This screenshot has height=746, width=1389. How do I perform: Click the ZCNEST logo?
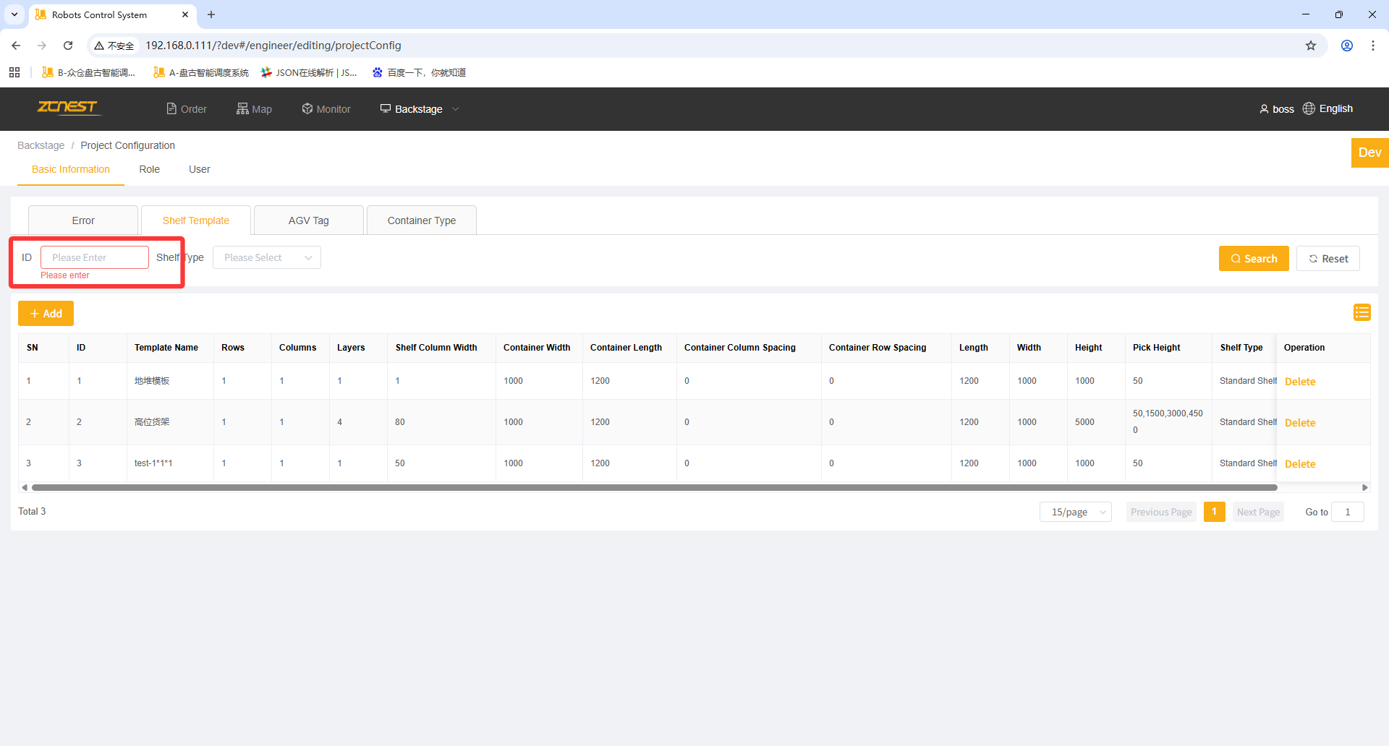pyautogui.click(x=67, y=108)
